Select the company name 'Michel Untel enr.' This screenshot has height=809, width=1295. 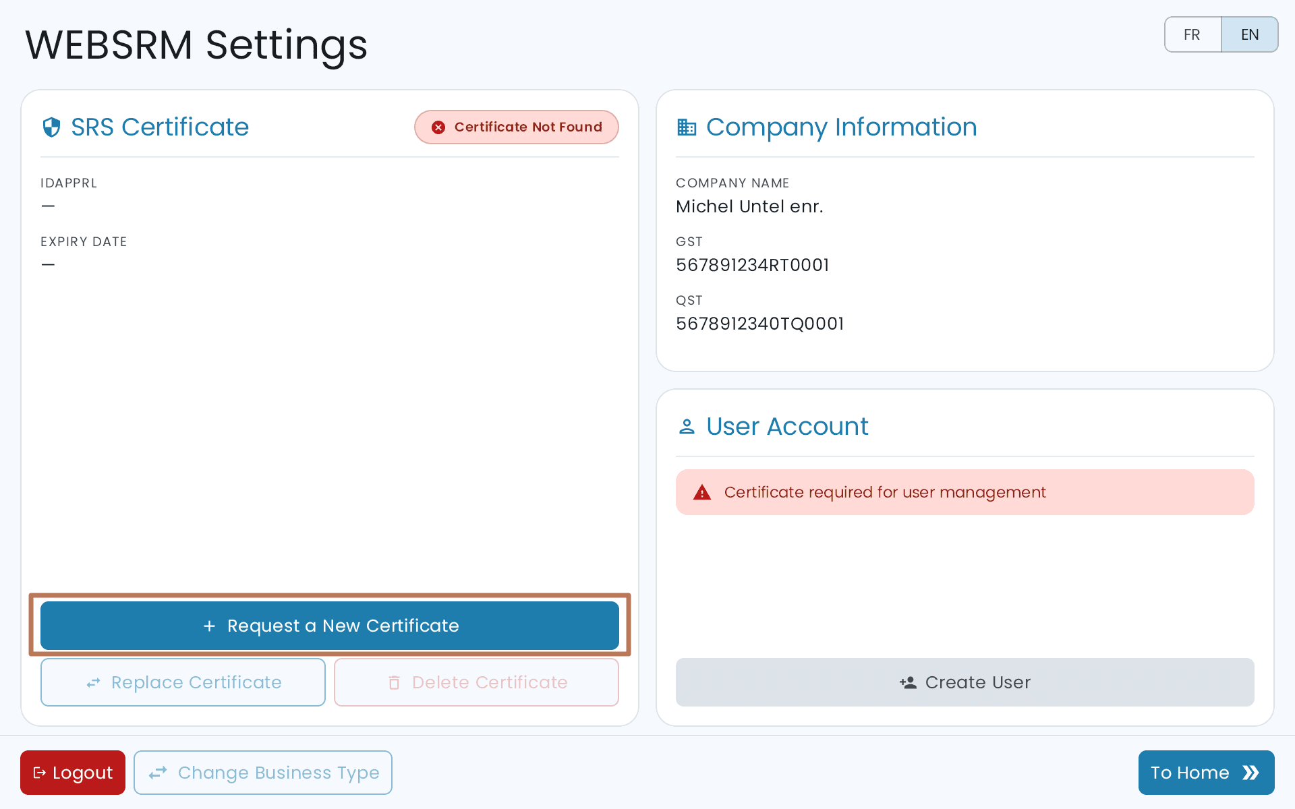tap(749, 206)
